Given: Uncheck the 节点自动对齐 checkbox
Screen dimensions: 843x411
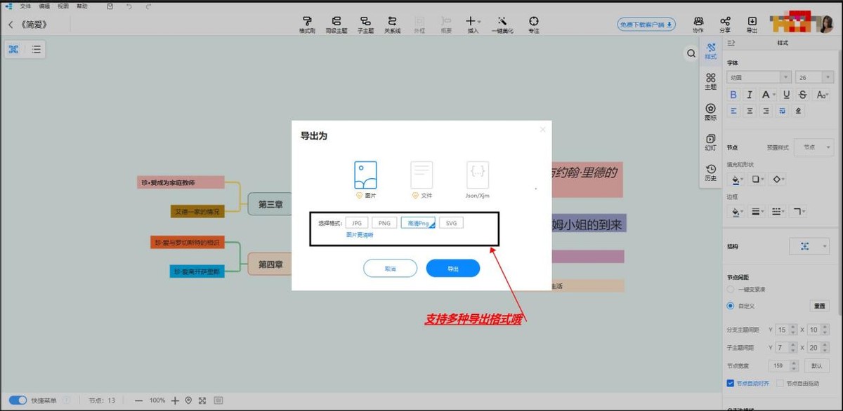Looking at the screenshot, I should point(729,382).
